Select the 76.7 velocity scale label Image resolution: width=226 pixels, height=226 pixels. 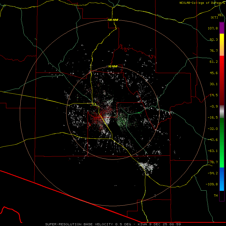(214, 50)
